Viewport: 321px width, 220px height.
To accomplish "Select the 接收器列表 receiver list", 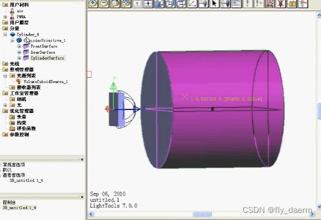I will [29, 87].
